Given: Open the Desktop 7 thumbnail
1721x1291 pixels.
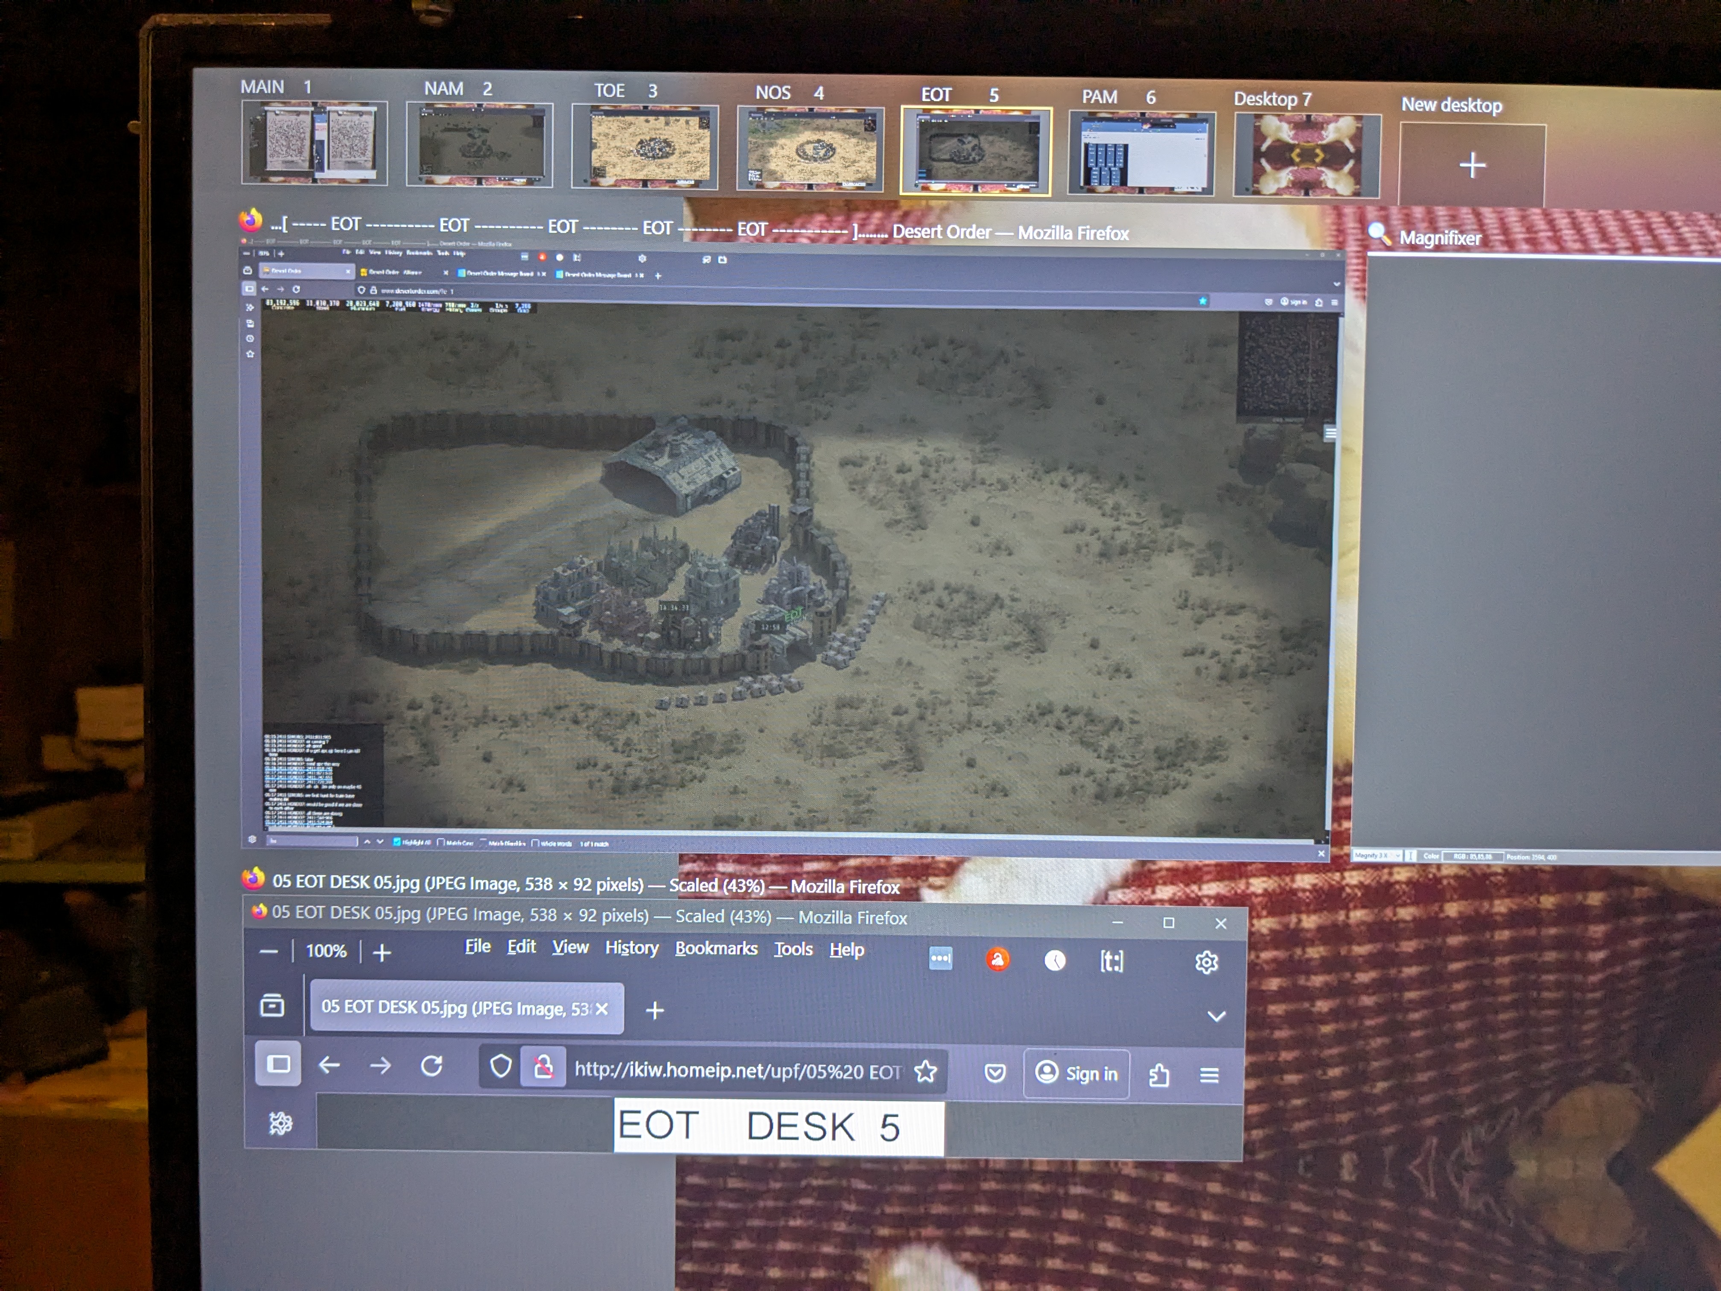Looking at the screenshot, I should pyautogui.click(x=1307, y=156).
